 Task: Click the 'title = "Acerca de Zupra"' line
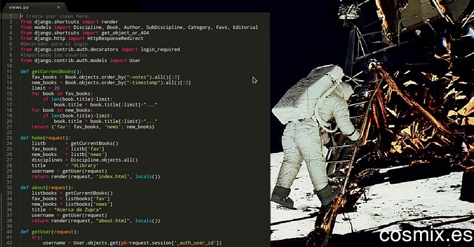pyautogui.click(x=66, y=210)
